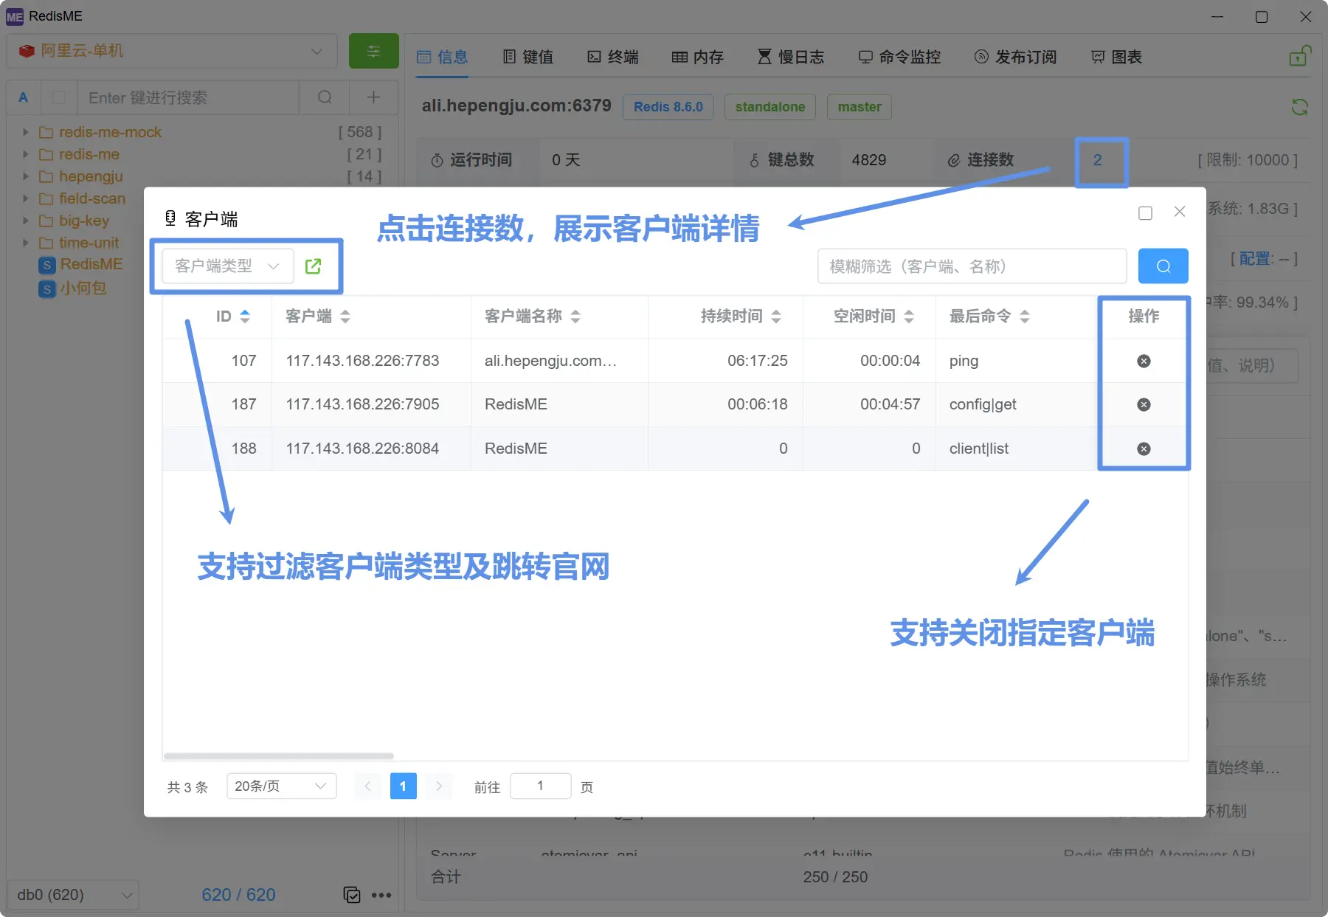Open the 图表 tab

pyautogui.click(x=1116, y=57)
